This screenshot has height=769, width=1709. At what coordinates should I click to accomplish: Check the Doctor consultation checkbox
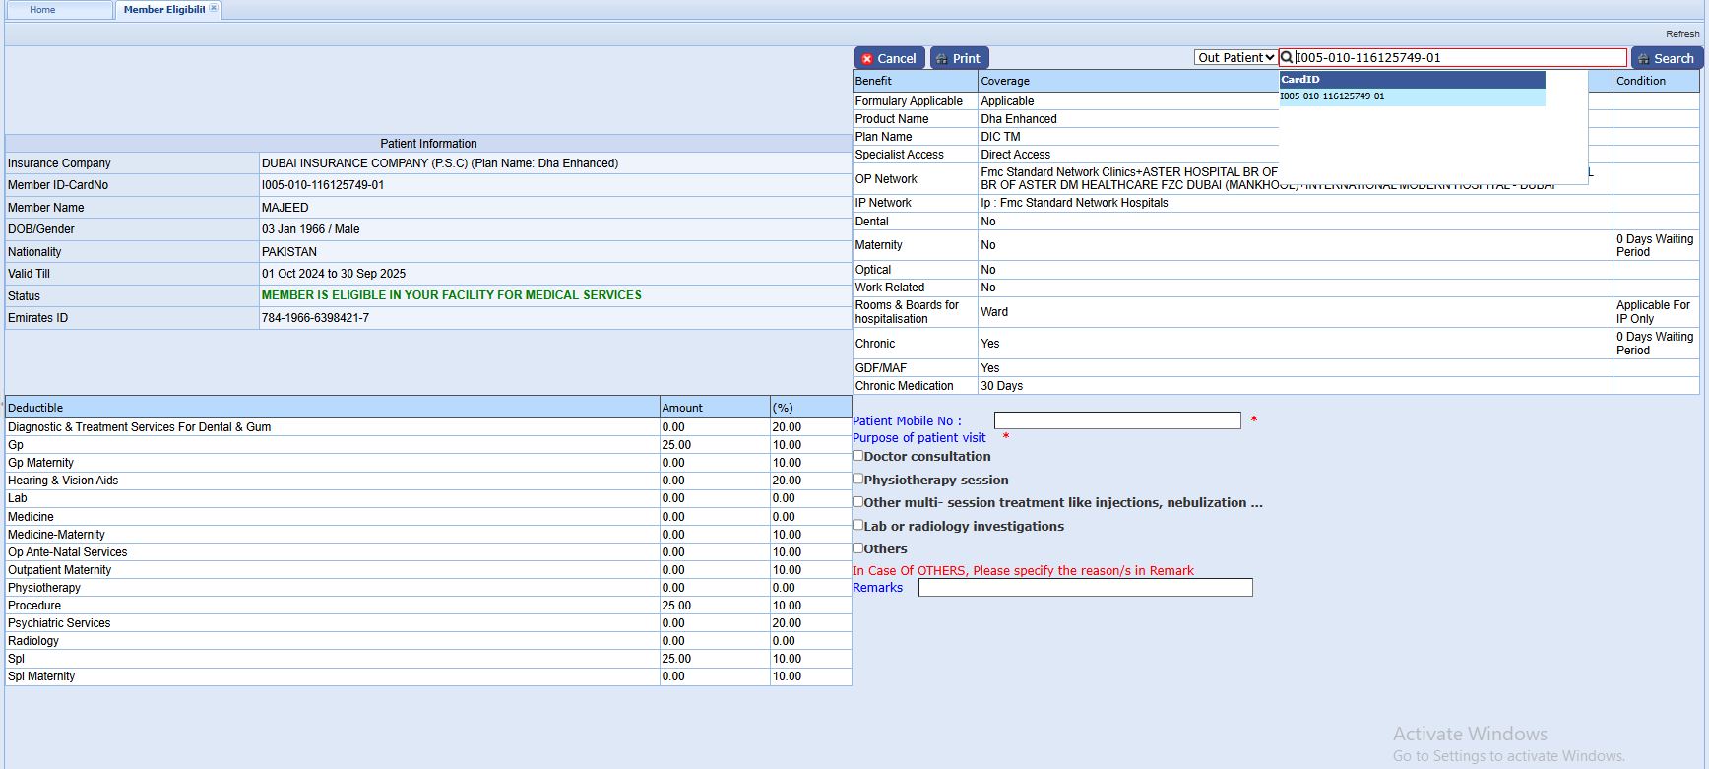pos(858,456)
